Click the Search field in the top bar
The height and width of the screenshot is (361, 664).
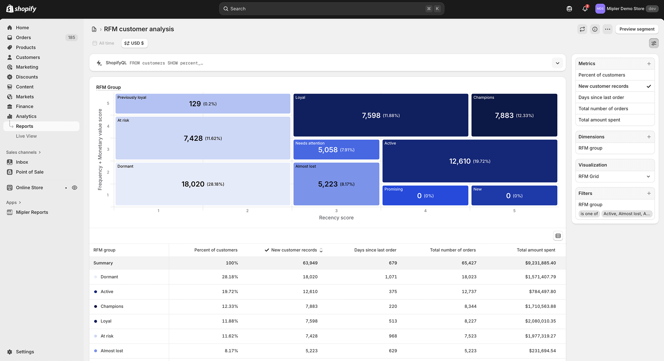pyautogui.click(x=331, y=9)
